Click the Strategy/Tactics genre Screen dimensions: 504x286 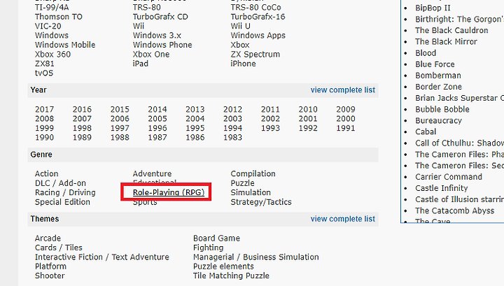(x=261, y=202)
